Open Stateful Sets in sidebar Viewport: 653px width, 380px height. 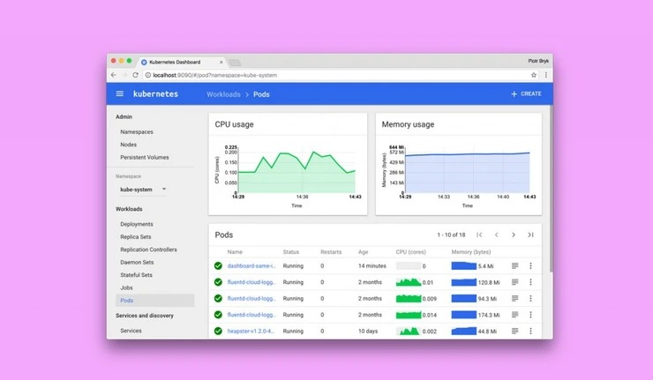[136, 275]
